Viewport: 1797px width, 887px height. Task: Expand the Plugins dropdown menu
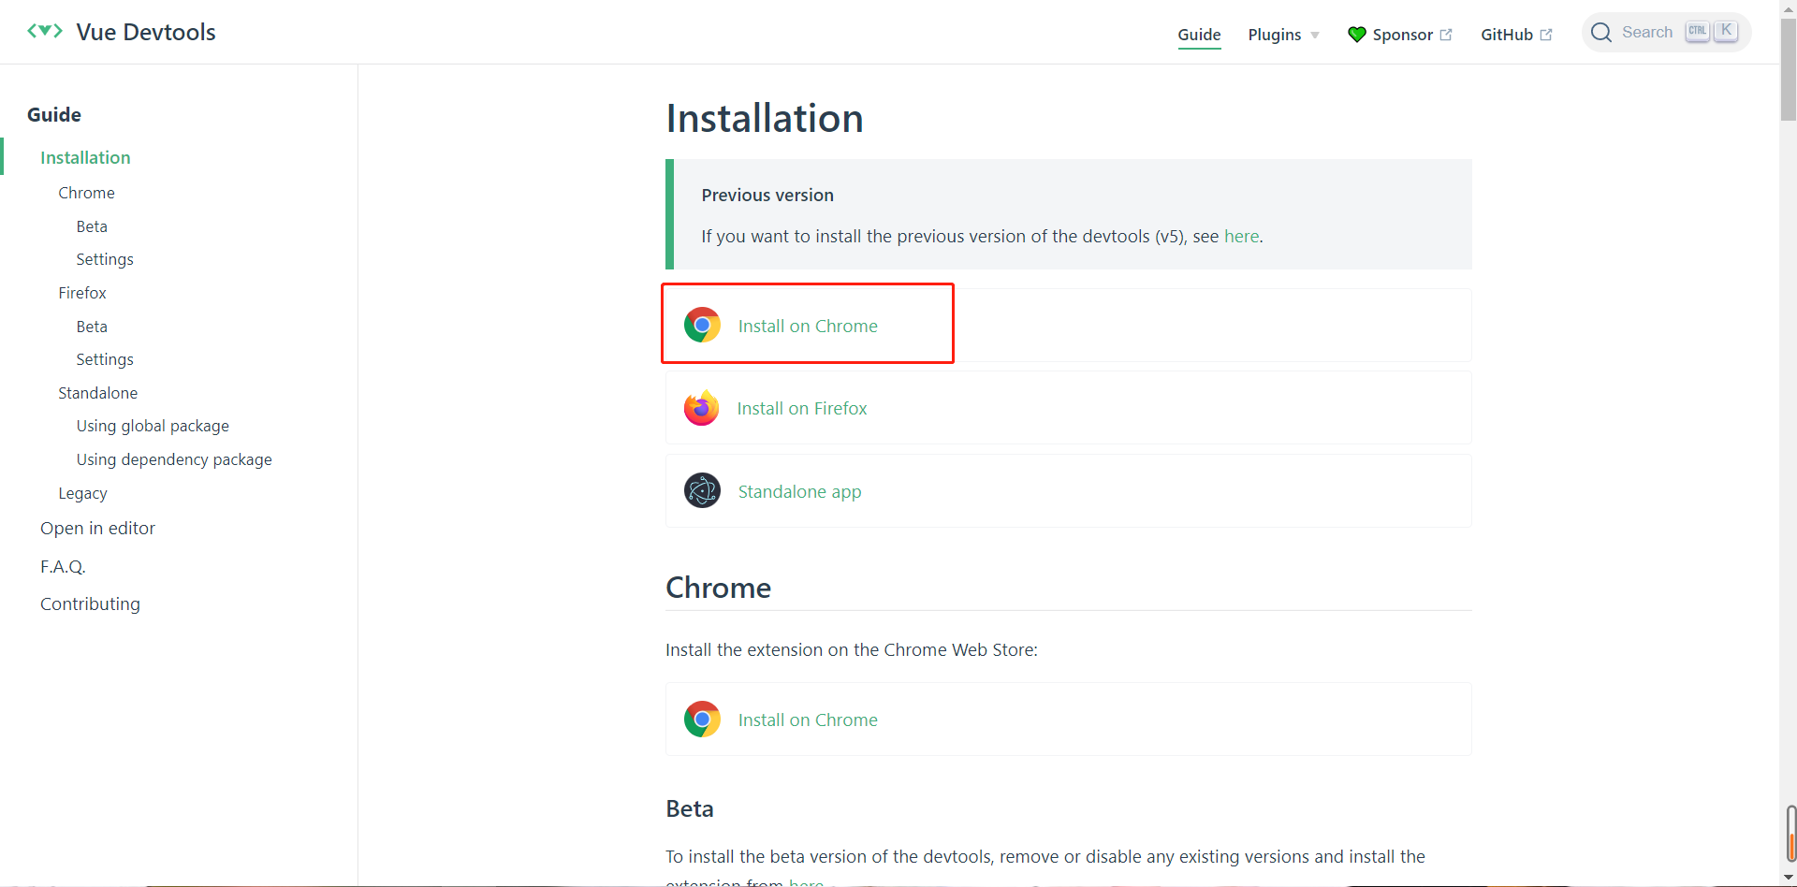[x=1283, y=35]
